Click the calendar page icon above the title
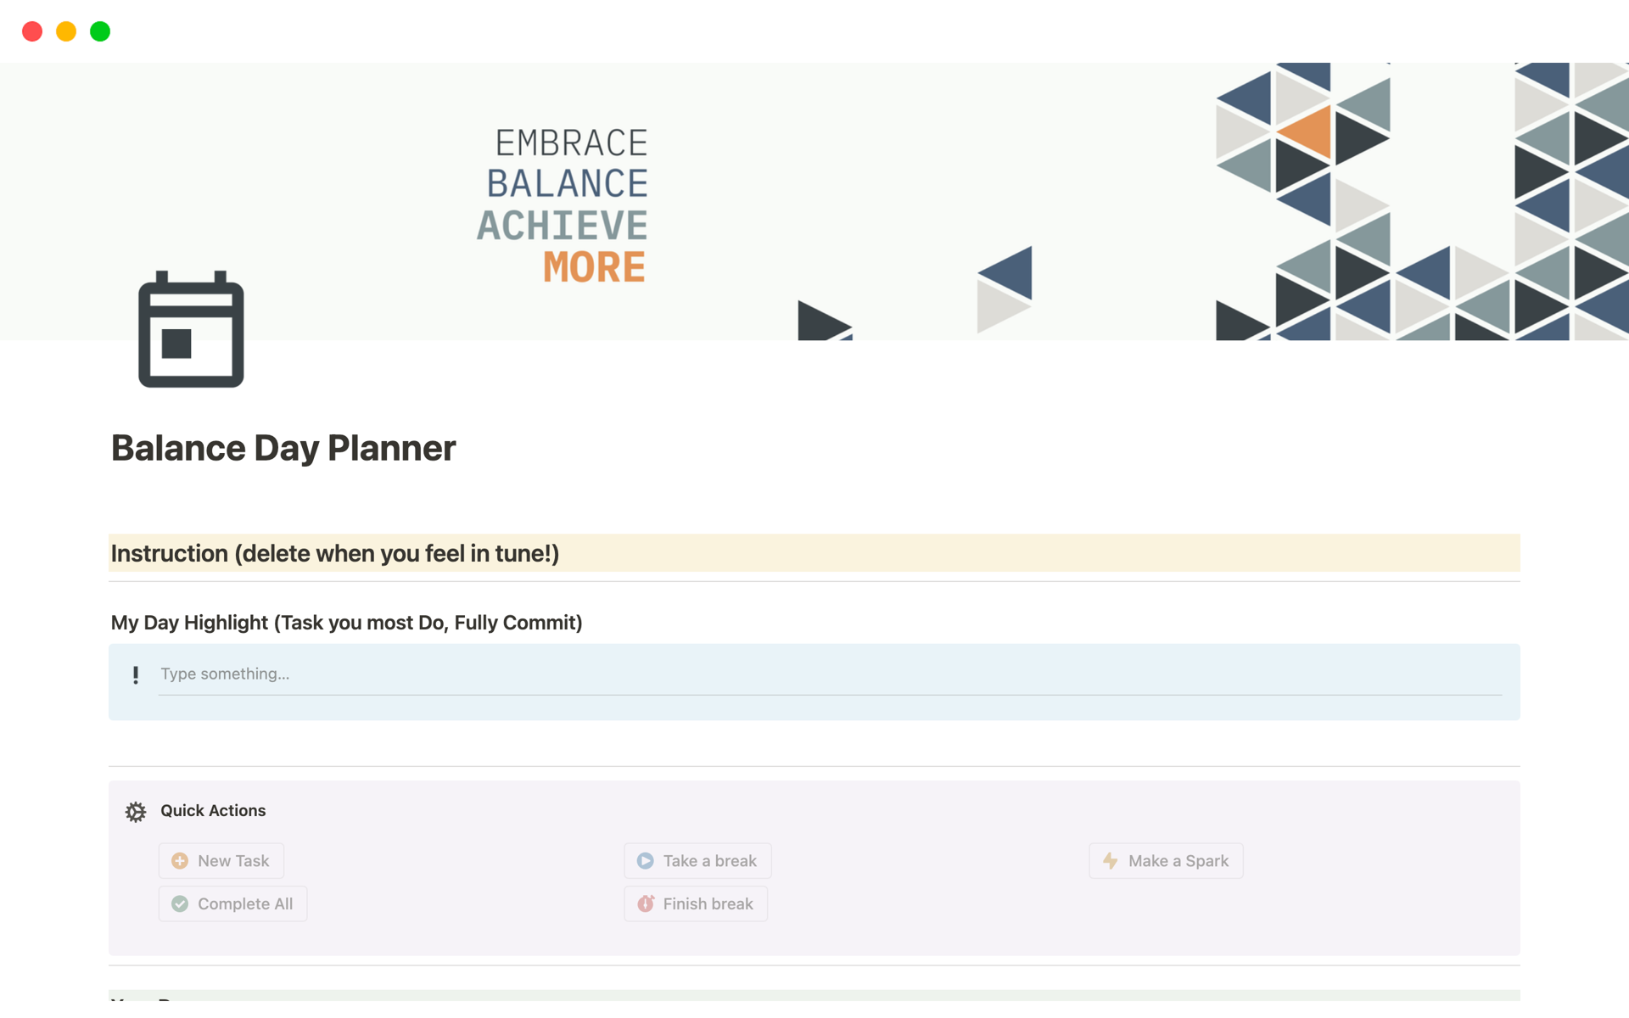This screenshot has height=1018, width=1629. [x=190, y=330]
